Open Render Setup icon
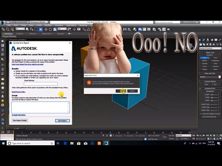The image size is (222, 166). 160,29
